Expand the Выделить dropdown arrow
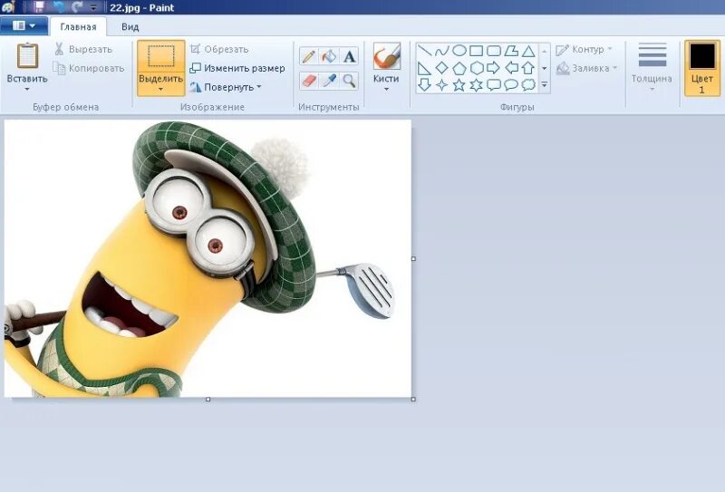 pyautogui.click(x=161, y=89)
